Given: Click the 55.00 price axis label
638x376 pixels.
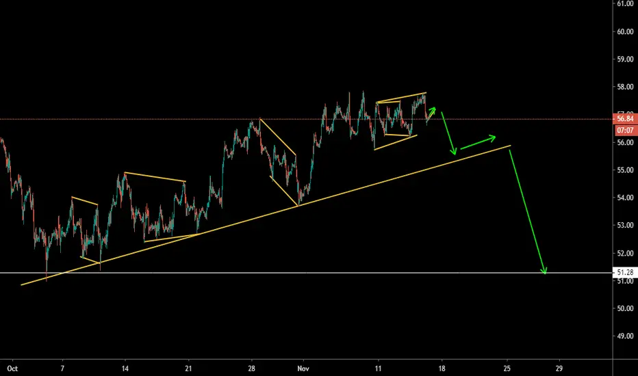Looking at the screenshot, I should pos(625,170).
